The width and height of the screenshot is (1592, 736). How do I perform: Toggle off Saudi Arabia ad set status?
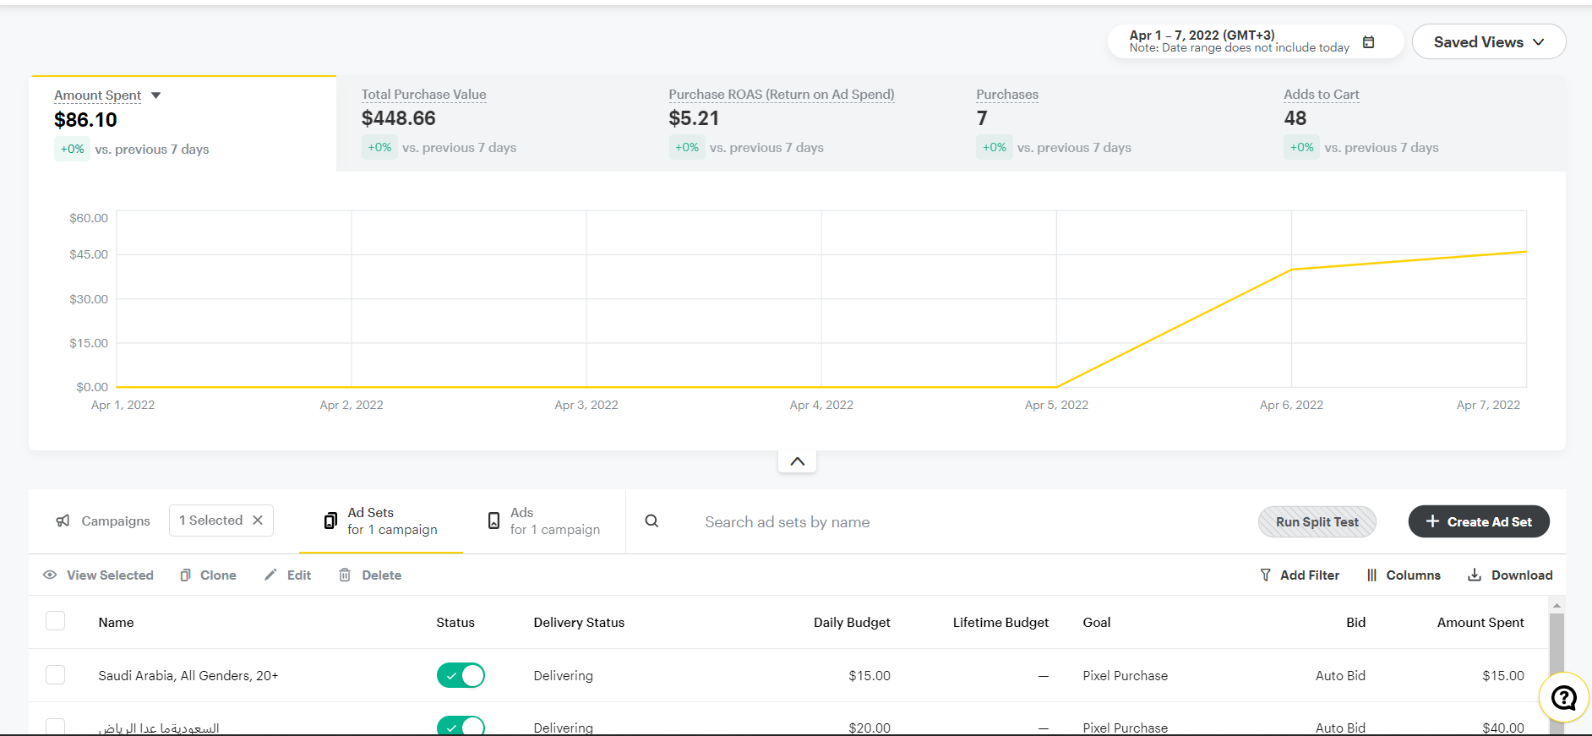tap(461, 675)
